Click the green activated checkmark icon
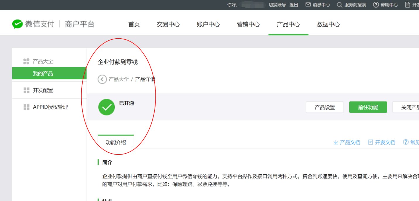 tap(107, 107)
